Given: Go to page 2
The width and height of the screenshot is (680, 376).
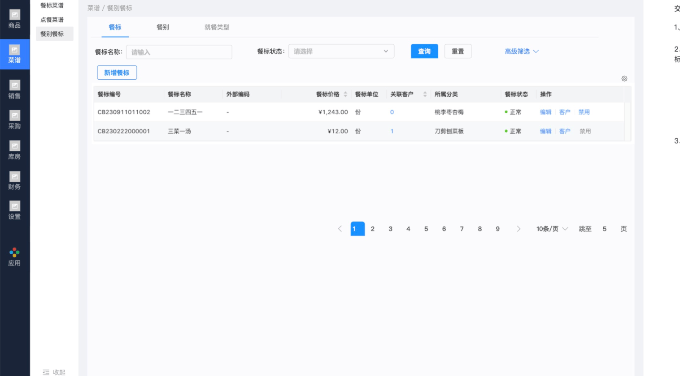Looking at the screenshot, I should (x=373, y=229).
